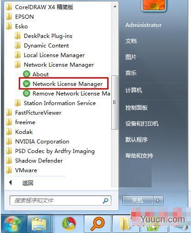
Task: Click the 关机 shutdown button
Action: click(137, 201)
